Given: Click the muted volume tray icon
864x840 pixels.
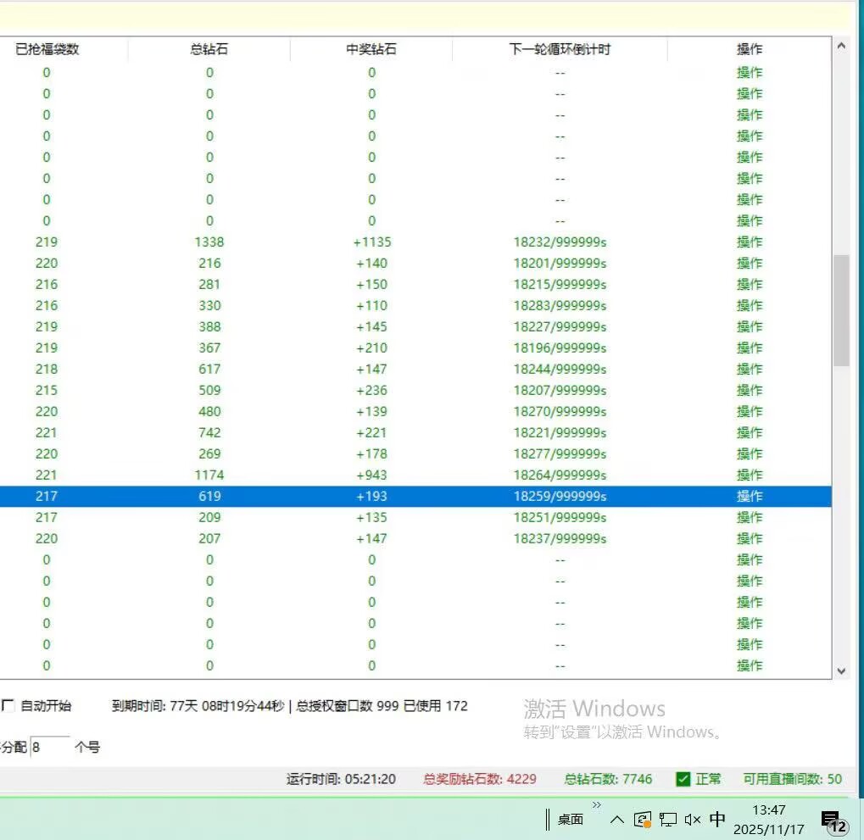Looking at the screenshot, I should 693,820.
